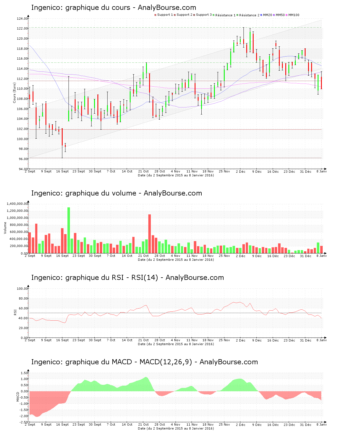
Task: Select the 'Résistance 2' legend label
Action: (x=249, y=15)
